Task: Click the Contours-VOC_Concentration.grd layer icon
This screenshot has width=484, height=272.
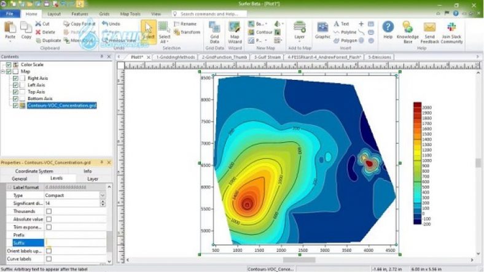Action: pos(23,106)
